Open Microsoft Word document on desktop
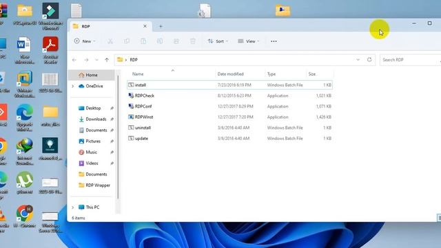The height and width of the screenshot is (248, 441). click(x=25, y=50)
